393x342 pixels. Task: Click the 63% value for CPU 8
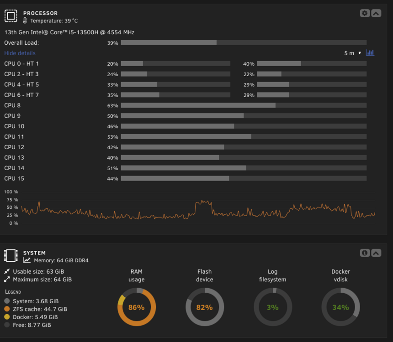(x=112, y=106)
